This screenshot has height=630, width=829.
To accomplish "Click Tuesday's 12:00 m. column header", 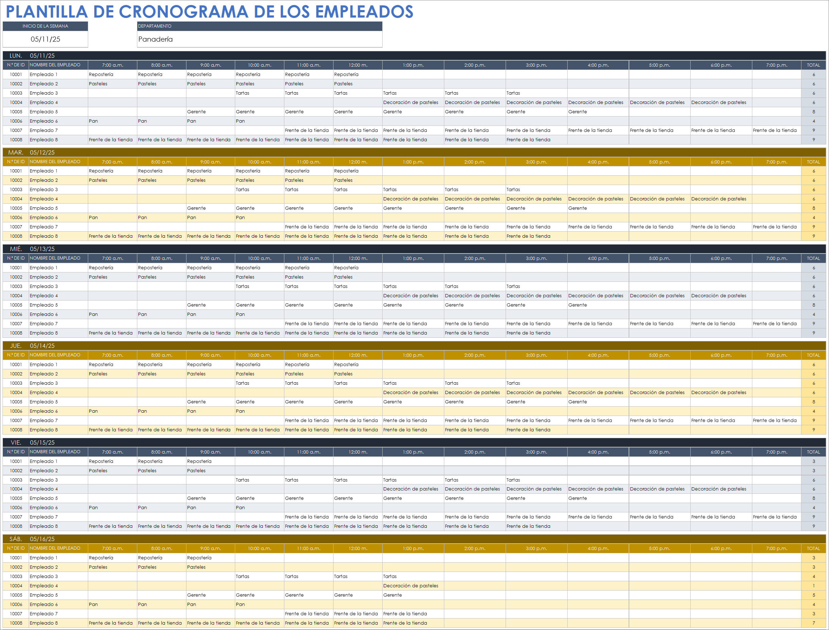I will pos(358,162).
